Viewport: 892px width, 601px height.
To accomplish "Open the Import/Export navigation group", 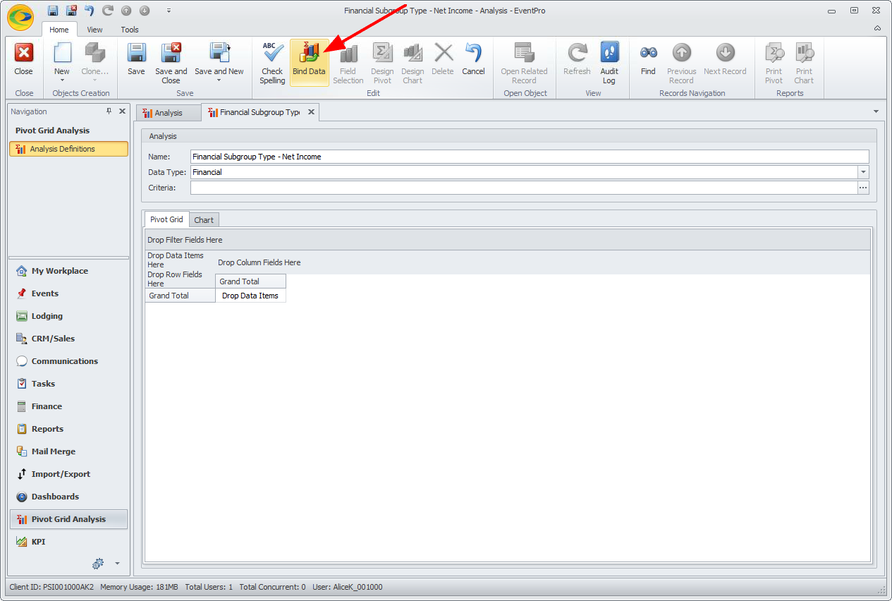I will [69, 474].
